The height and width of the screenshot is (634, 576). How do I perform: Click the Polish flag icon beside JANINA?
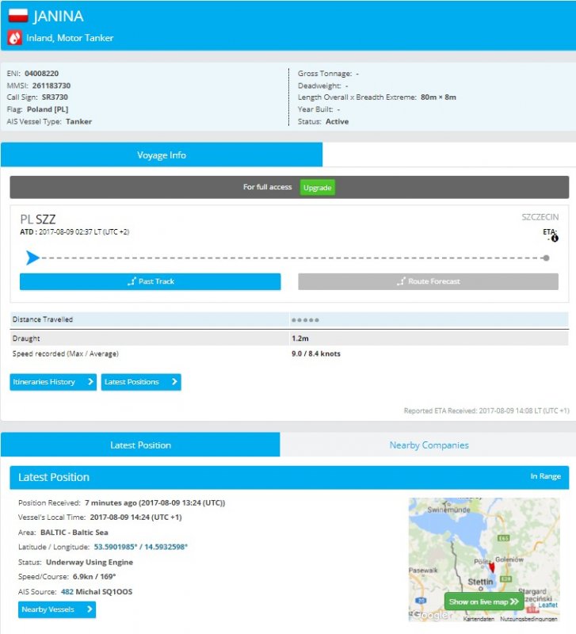(17, 17)
